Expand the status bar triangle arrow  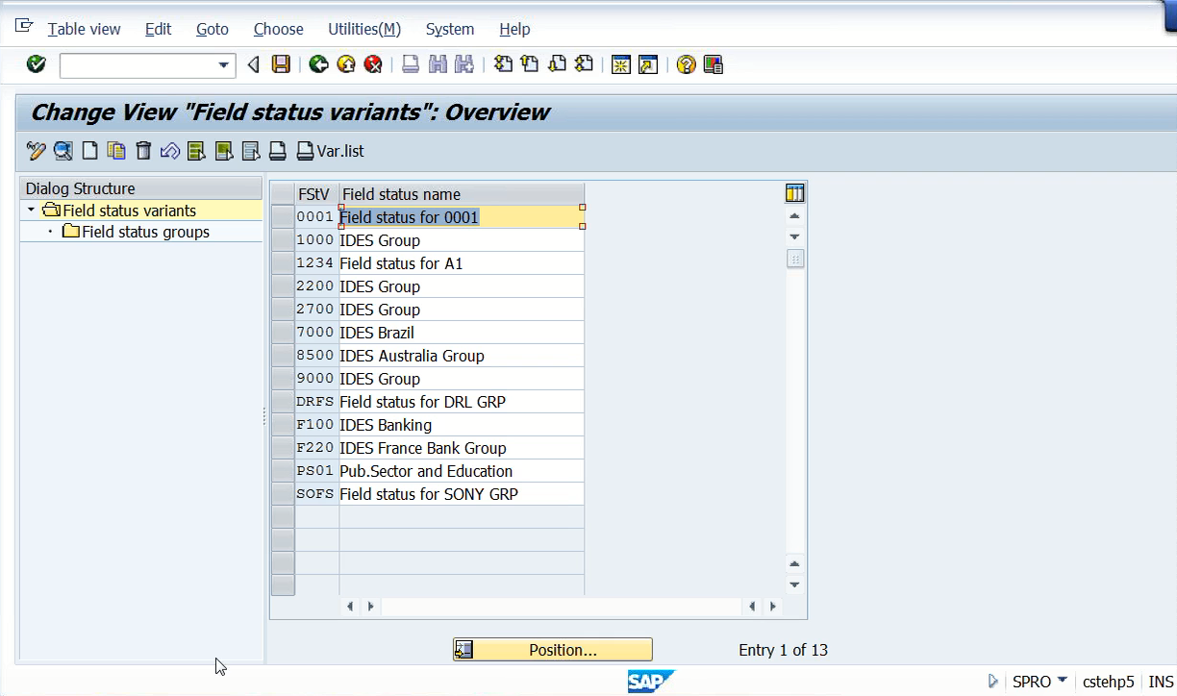tap(993, 681)
